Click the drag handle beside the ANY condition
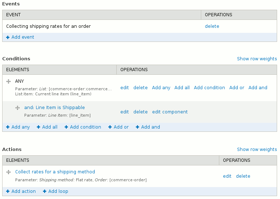 (9, 82)
